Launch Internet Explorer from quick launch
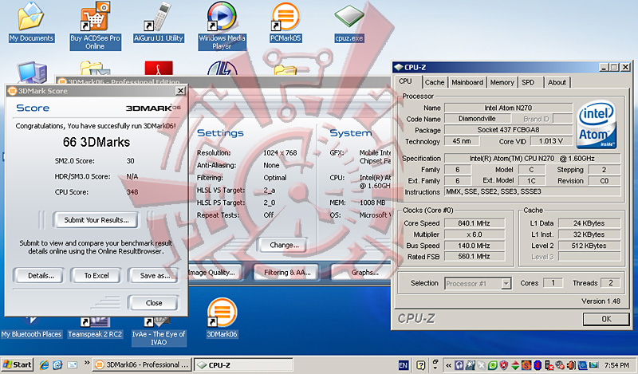Viewport: 638px width, 374px height. tap(44, 365)
